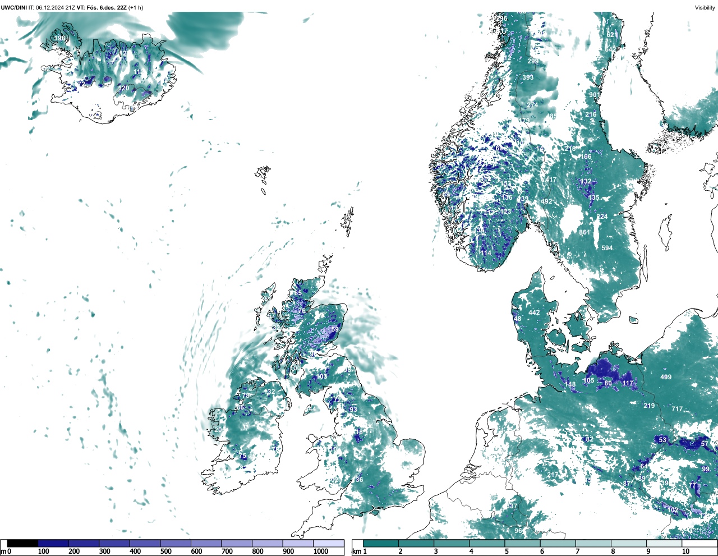Screen dimensions: 718x556
Task: Click the value '216' near the Swedish coast
Action: click(591, 114)
